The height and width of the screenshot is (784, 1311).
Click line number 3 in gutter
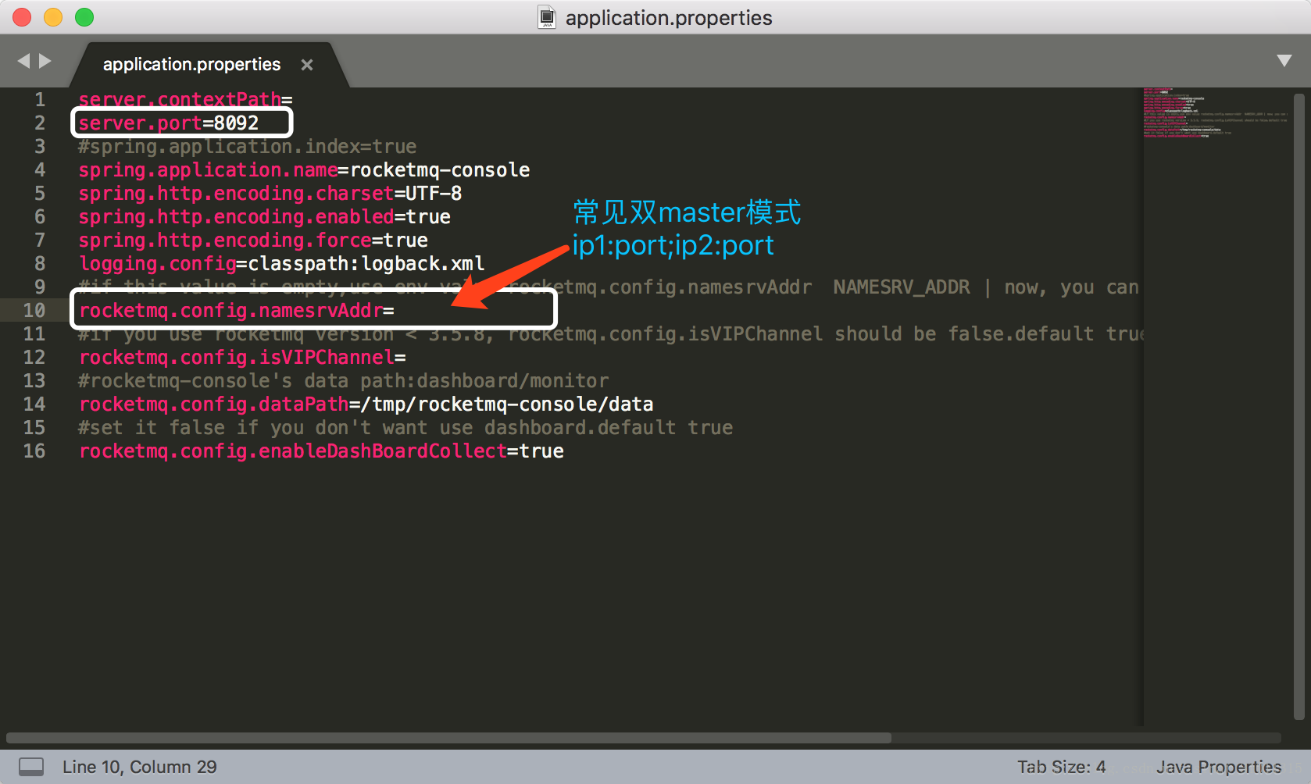point(40,147)
